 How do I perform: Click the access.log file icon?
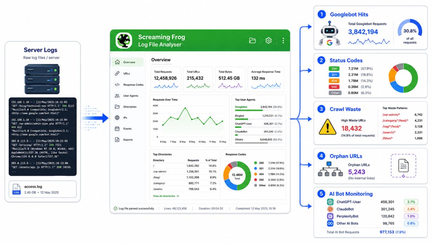pyautogui.click(x=17, y=189)
